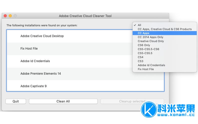Image resolution: width=198 pixels, height=124 pixels.
Task: Choose "Fix Host File" in dropdown menu
Action: point(165,69)
